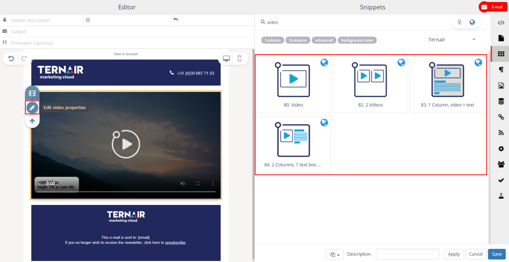The height and width of the screenshot is (262, 509).
Task: Open the paragraph text icon in sidebar
Action: [501, 70]
